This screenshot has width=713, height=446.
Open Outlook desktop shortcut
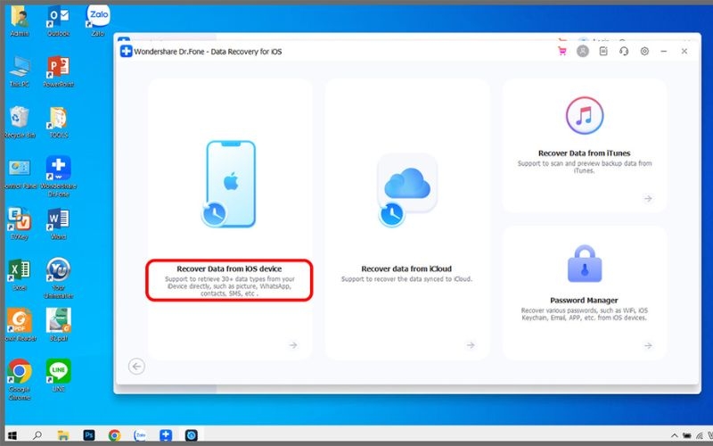click(x=58, y=21)
